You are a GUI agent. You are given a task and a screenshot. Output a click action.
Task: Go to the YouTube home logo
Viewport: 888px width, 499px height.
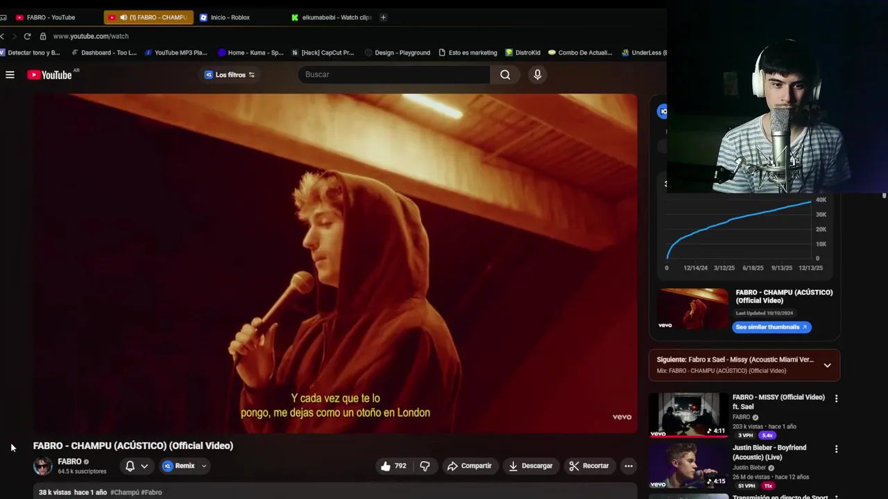(x=50, y=75)
